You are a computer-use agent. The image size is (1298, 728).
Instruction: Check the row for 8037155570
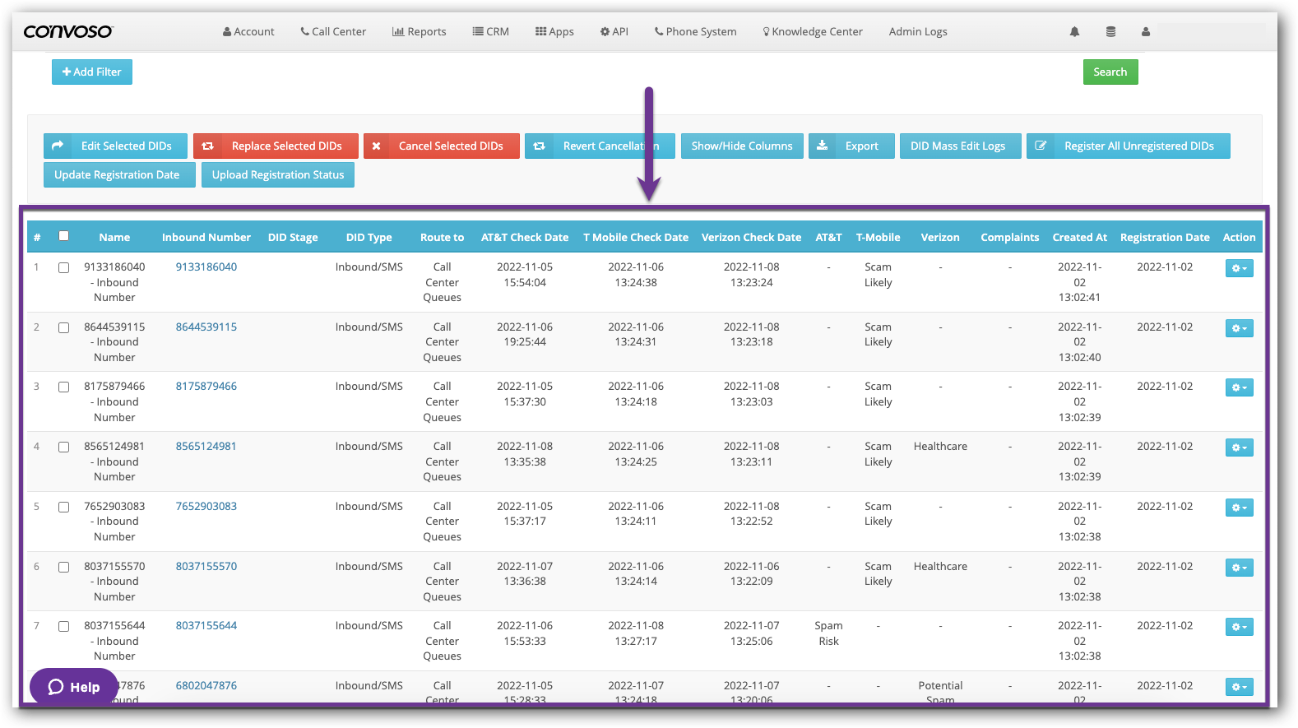click(x=63, y=567)
